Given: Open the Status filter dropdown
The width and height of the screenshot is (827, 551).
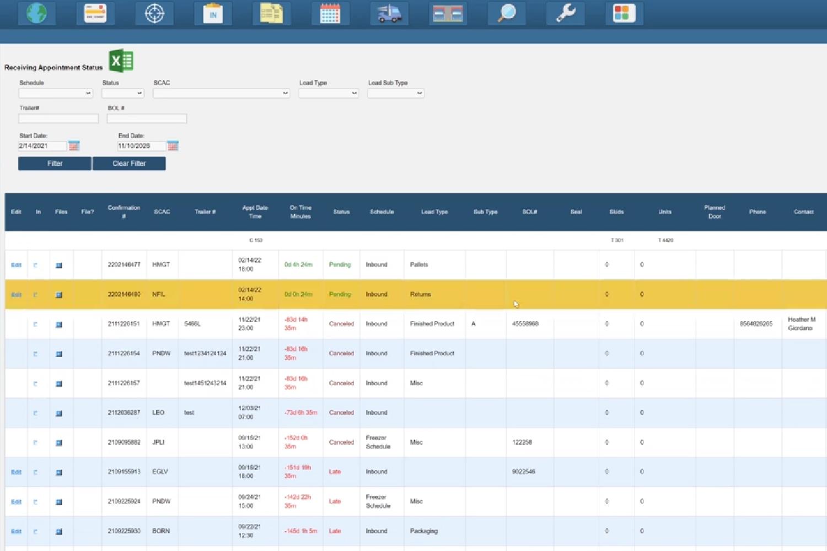Looking at the screenshot, I should [122, 93].
